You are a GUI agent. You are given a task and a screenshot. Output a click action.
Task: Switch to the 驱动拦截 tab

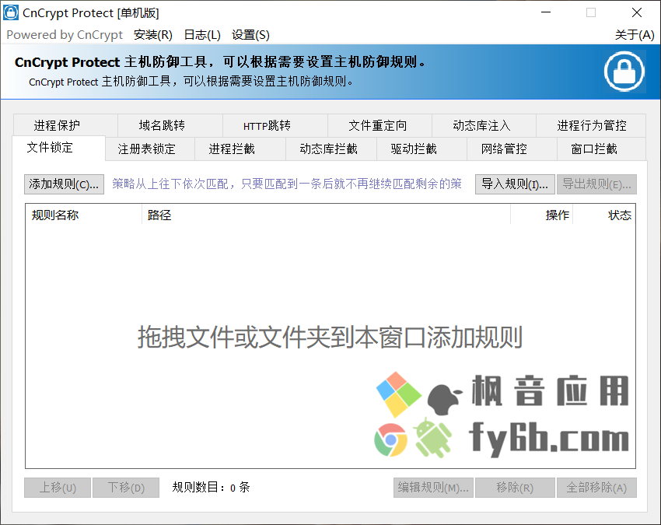coord(422,149)
